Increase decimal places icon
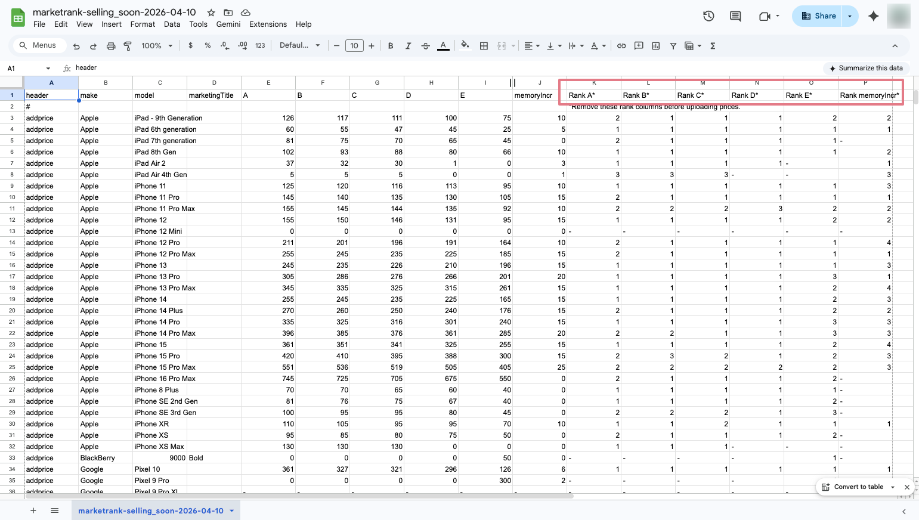The width and height of the screenshot is (919, 520). pyautogui.click(x=243, y=45)
